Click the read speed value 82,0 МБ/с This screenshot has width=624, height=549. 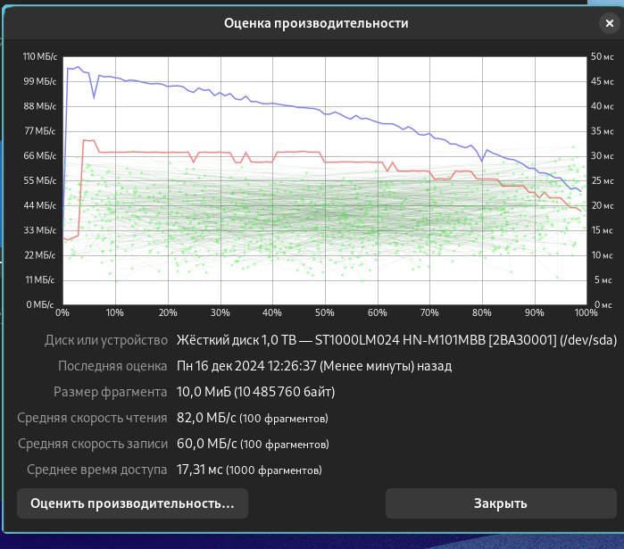pyautogui.click(x=206, y=418)
